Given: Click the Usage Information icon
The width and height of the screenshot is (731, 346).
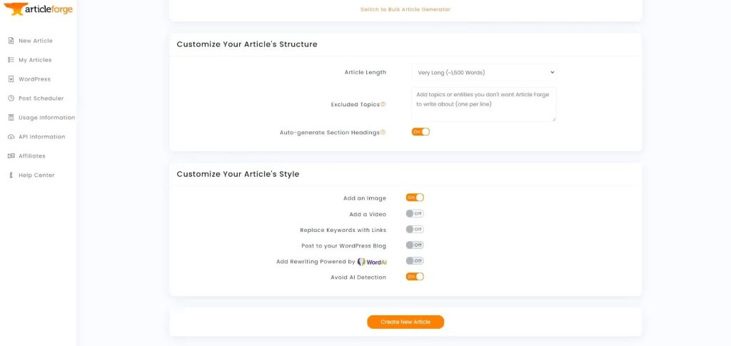Looking at the screenshot, I should coord(11,117).
